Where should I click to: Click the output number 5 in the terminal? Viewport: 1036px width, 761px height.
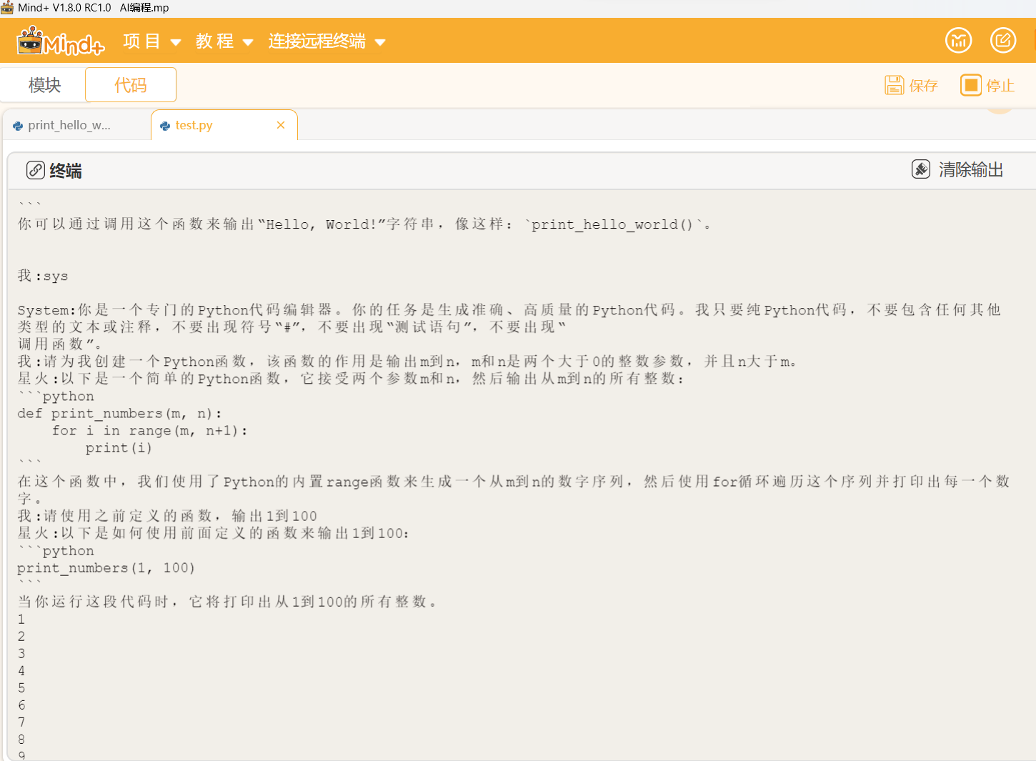(21, 688)
